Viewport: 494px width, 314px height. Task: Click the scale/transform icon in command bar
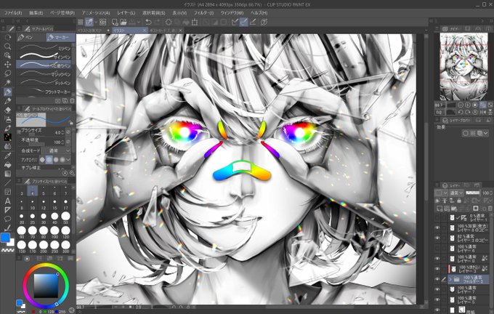(195, 22)
